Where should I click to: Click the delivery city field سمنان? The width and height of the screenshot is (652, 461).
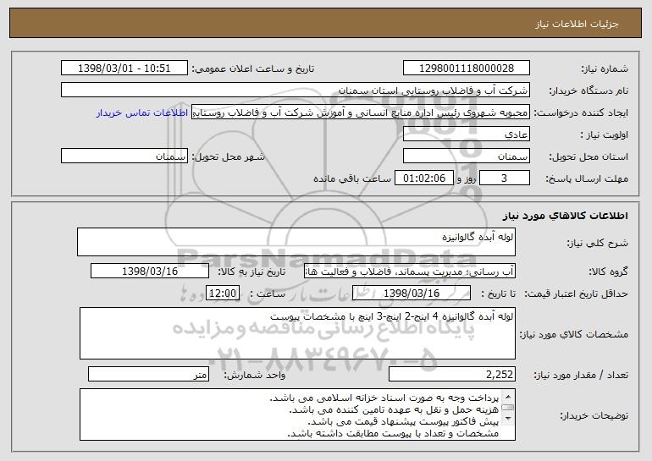[124, 156]
